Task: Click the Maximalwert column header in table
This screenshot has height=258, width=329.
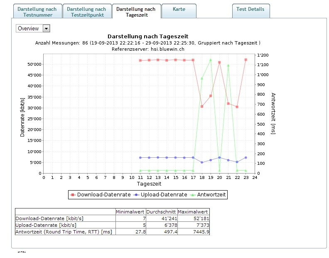Action: pyautogui.click(x=193, y=211)
